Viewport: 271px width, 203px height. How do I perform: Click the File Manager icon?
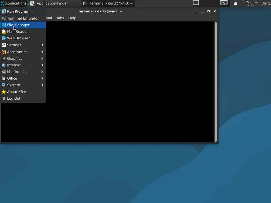point(4,25)
